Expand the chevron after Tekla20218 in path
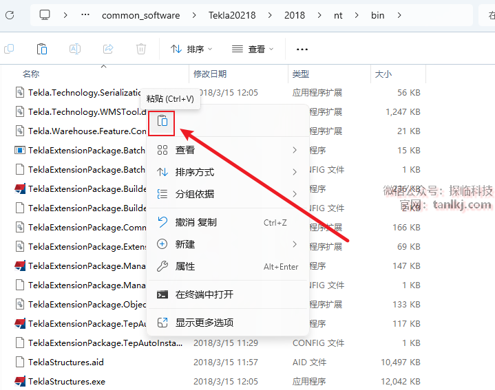The width and height of the screenshot is (495, 390). tap(270, 15)
